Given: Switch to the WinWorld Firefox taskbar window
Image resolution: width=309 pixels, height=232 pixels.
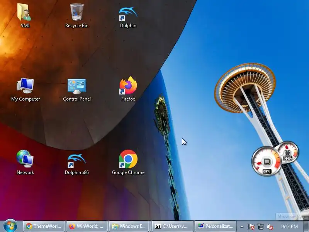Looking at the screenshot, I should [87, 226].
